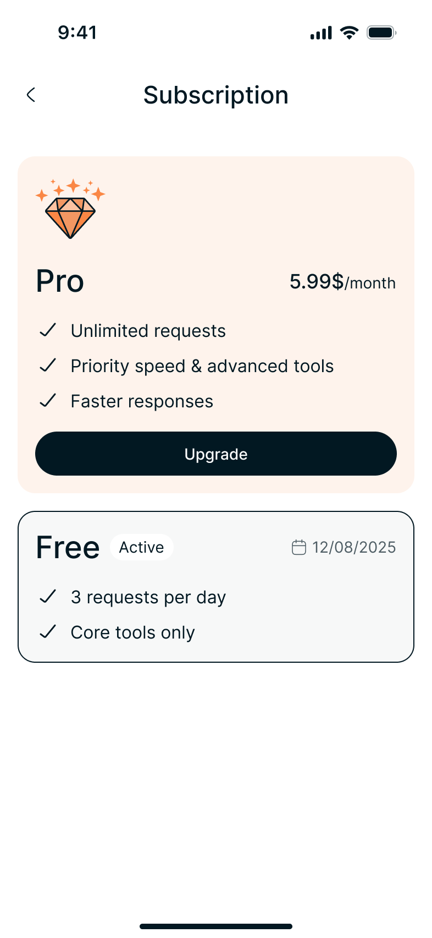This screenshot has width=432, height=938.
Task: Tap the back arrow icon
Action: (31, 95)
